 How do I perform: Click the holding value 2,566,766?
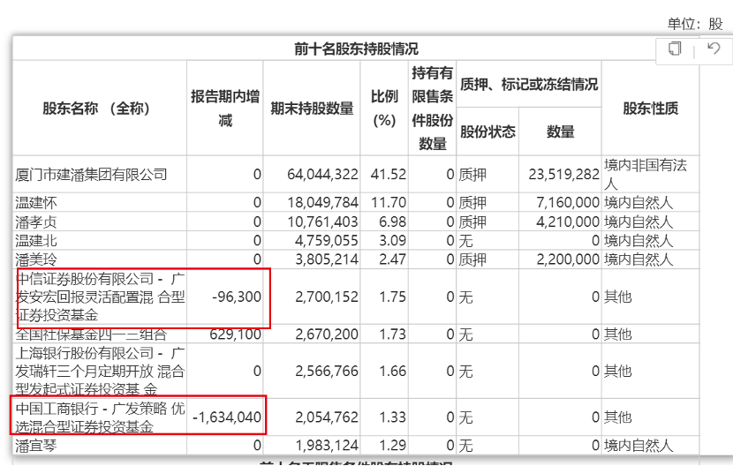click(x=326, y=371)
